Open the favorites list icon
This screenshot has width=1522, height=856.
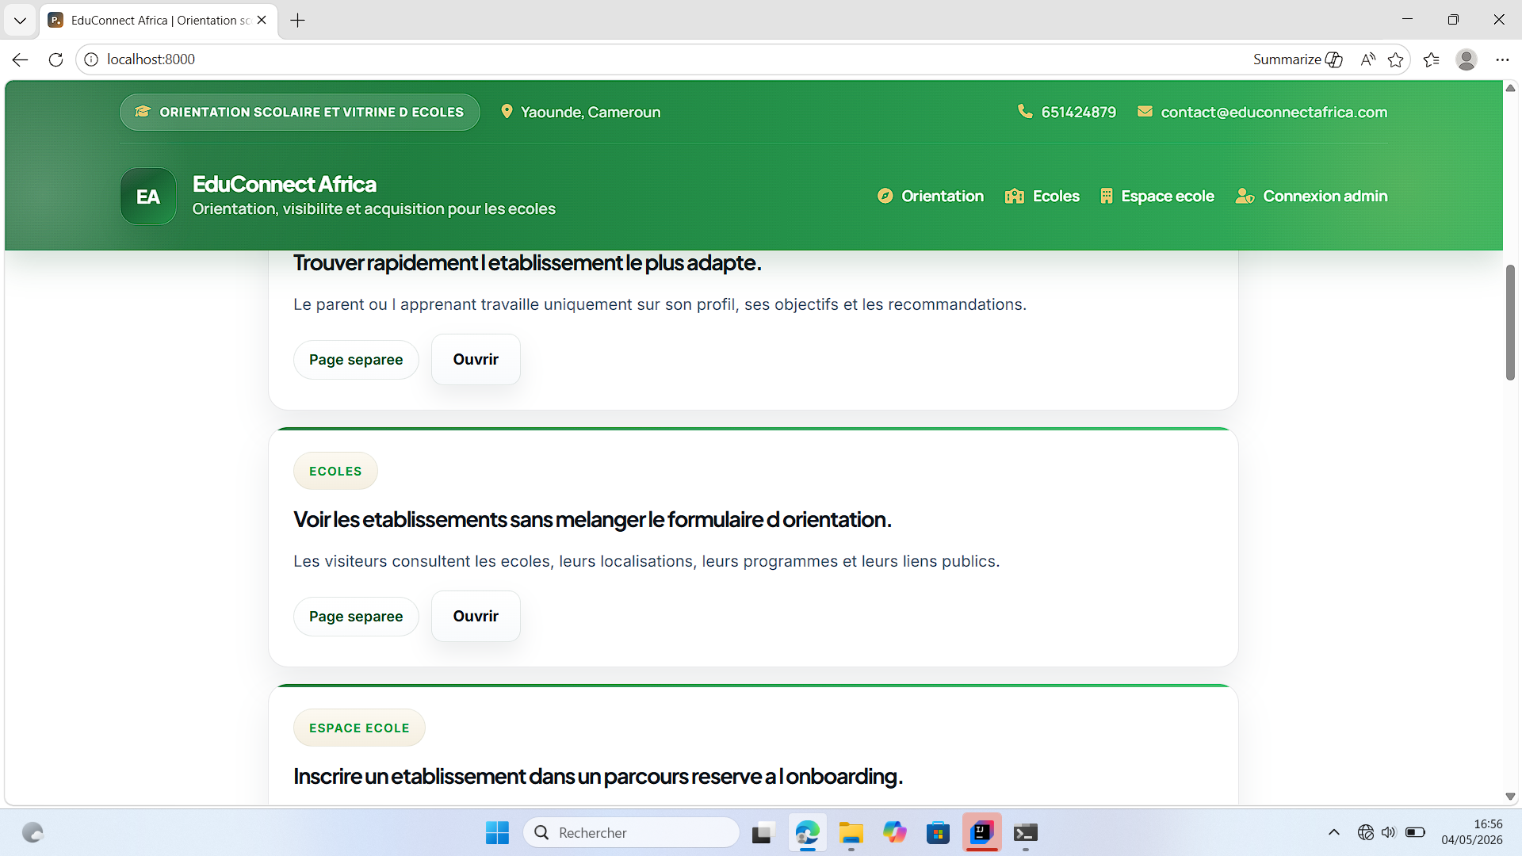1432,59
